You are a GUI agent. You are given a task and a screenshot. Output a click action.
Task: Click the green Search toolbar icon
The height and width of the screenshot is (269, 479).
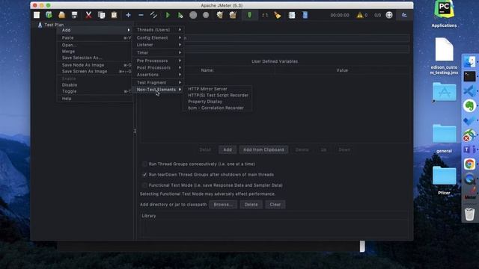(249, 15)
